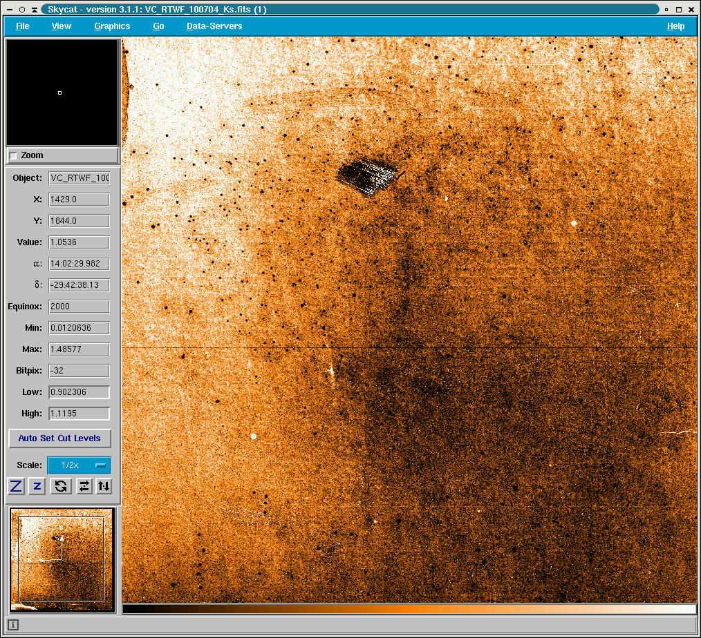This screenshot has width=701, height=638.
Task: Flip image vertically with the up-down arrows icon
Action: pyautogui.click(x=104, y=486)
